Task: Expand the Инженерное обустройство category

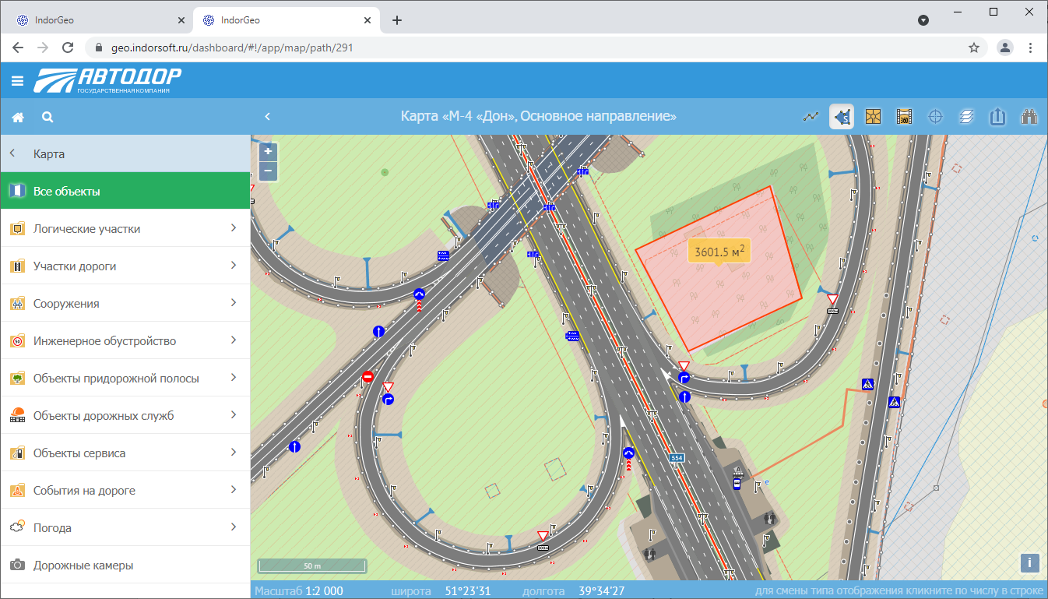Action: coord(125,341)
